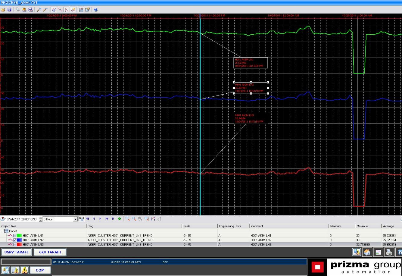This screenshot has width=402, height=276.
Task: Click the Object Tree column header
Action: (43, 226)
